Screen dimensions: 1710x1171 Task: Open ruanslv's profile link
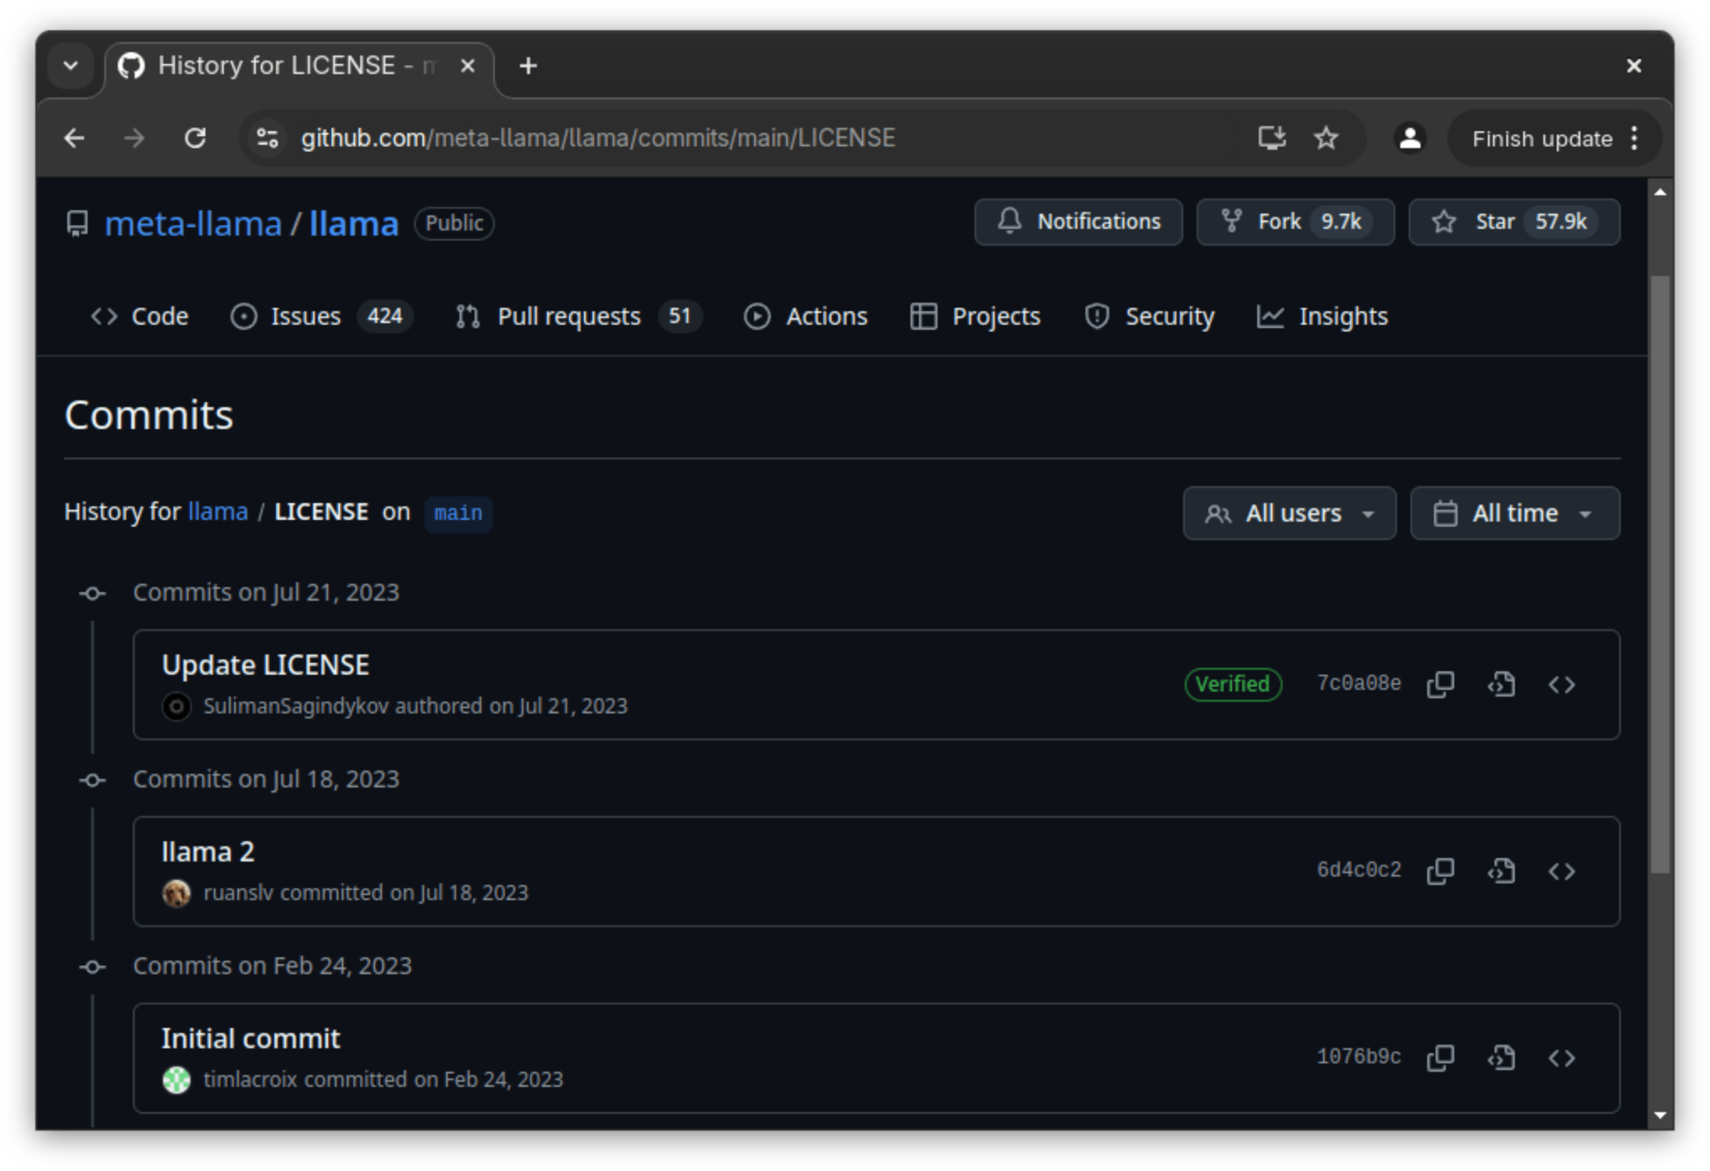238,893
